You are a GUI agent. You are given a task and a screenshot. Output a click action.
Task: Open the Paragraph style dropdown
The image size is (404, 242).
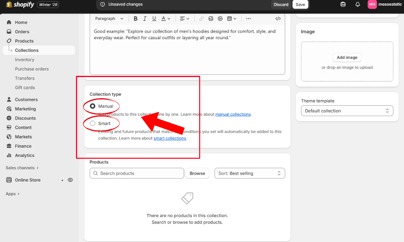click(109, 19)
